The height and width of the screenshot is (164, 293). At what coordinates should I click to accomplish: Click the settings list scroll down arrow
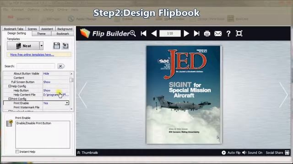(x=71, y=109)
